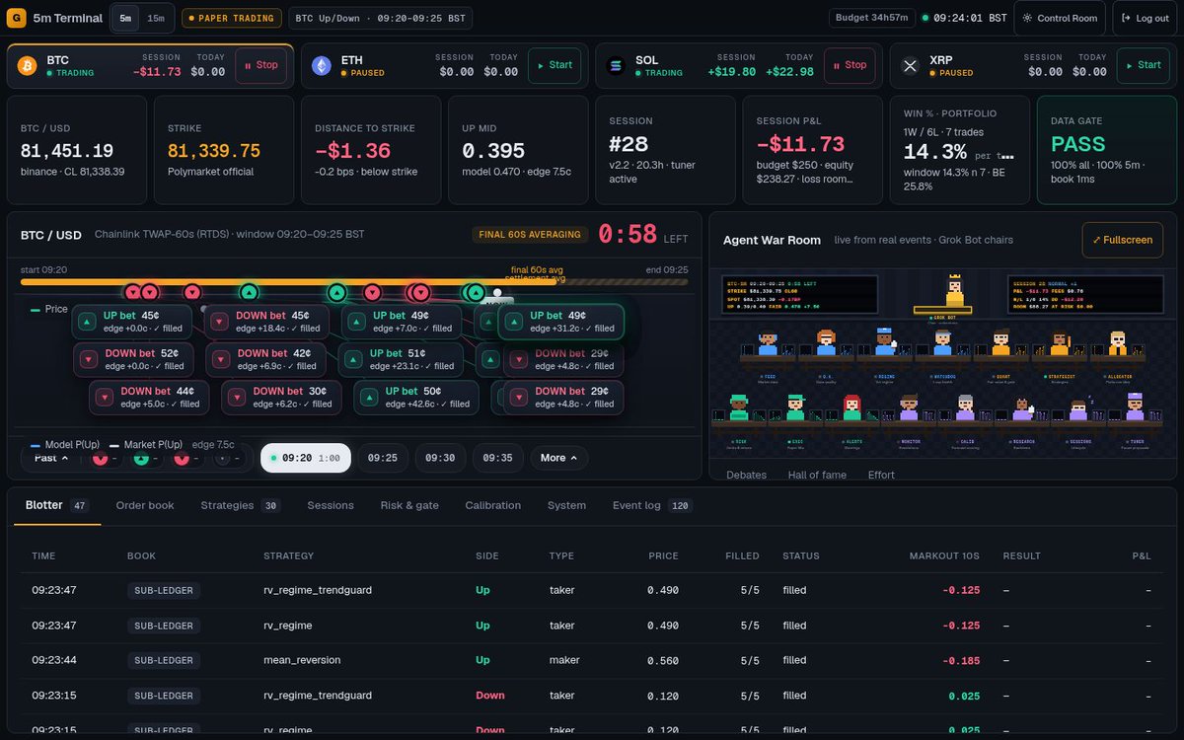Select the Exec agent avatar
Screen dimensions: 1184x740
pos(796,407)
